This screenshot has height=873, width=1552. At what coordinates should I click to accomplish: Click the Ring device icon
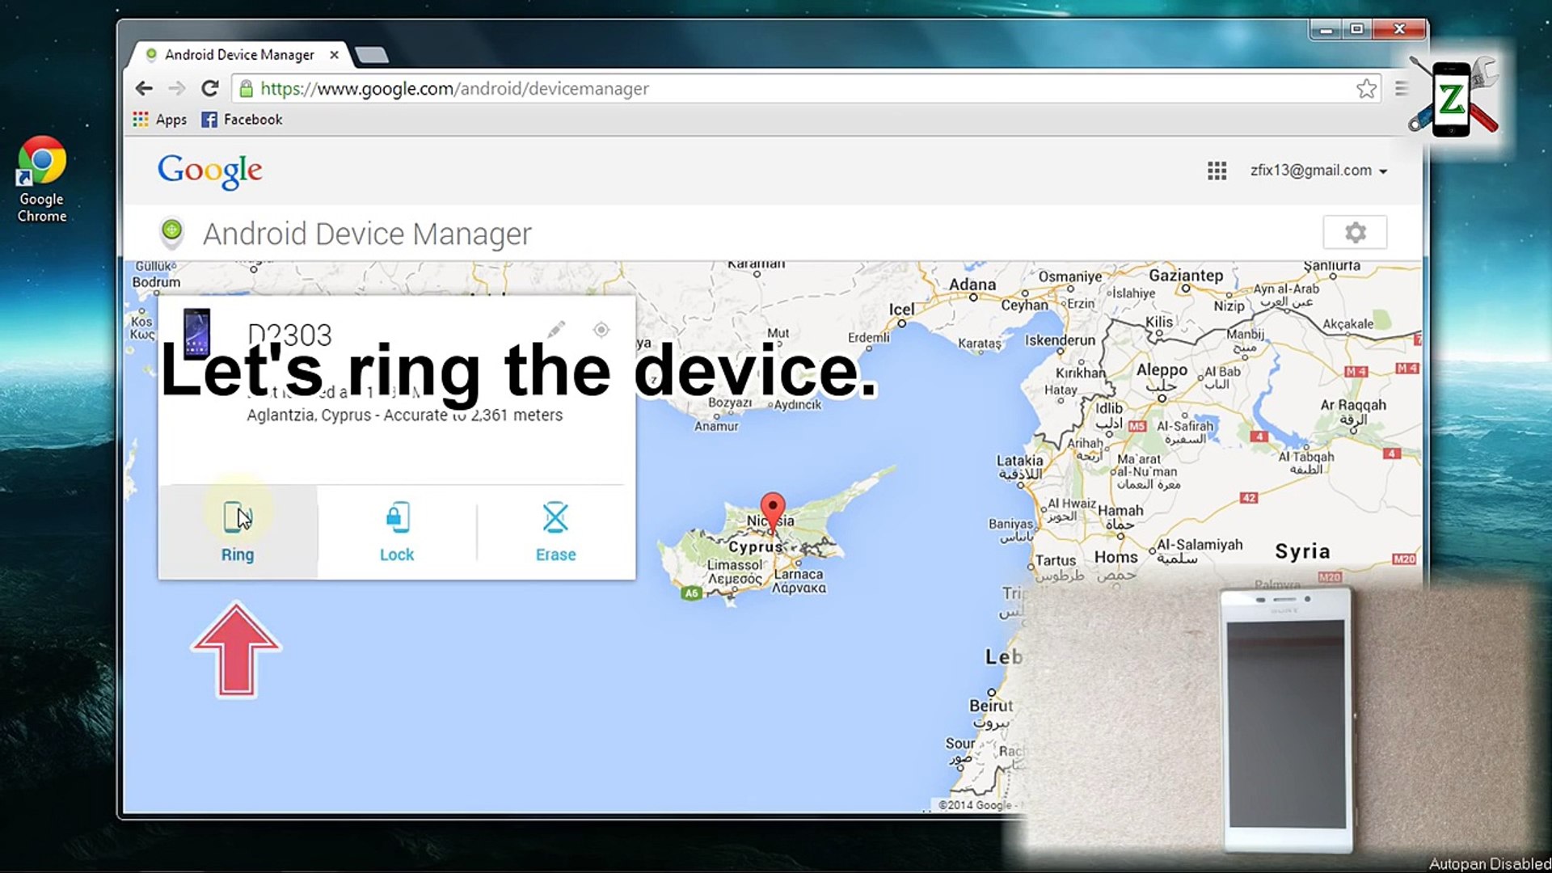[237, 517]
